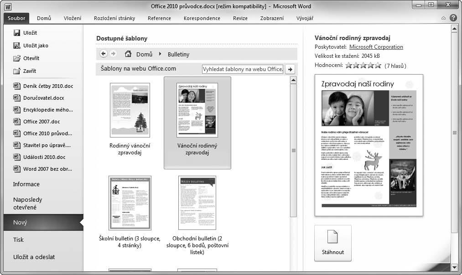Open the Vývojář tab

[305, 18]
